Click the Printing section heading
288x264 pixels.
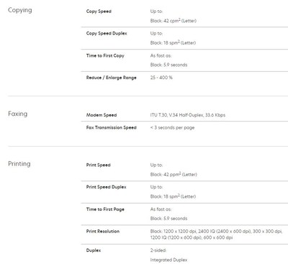coord(19,164)
